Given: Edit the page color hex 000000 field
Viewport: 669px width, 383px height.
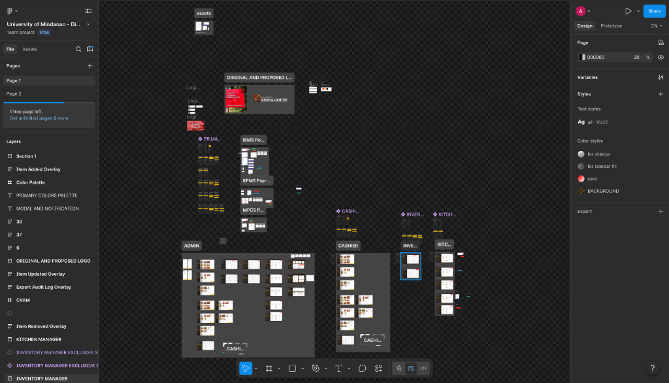Looking at the screenshot, I should coord(605,58).
